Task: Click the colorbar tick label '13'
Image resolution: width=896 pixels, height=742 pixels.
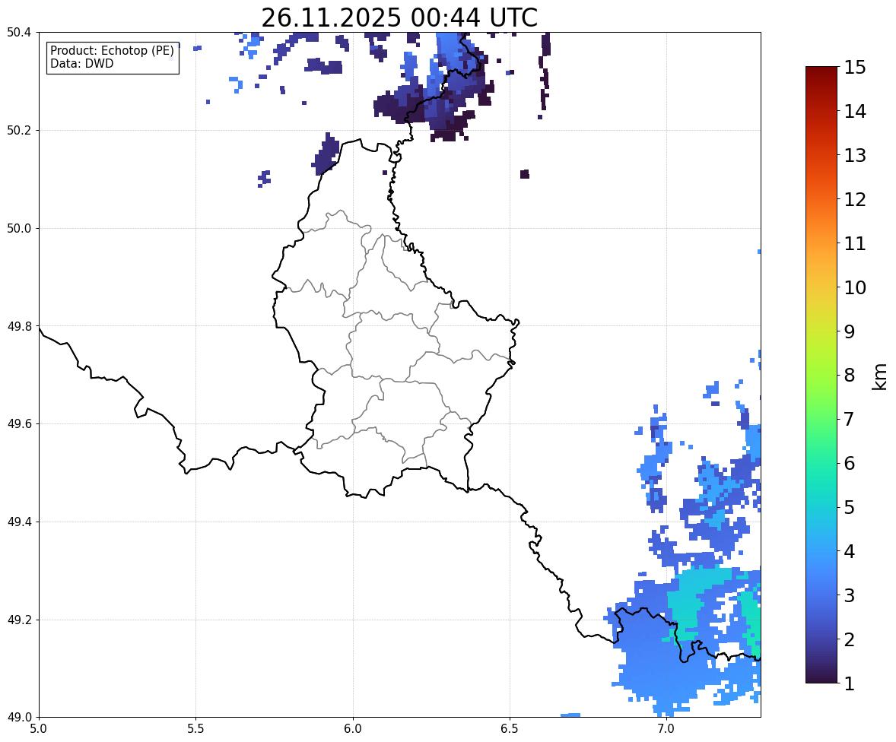Action: pyautogui.click(x=855, y=155)
